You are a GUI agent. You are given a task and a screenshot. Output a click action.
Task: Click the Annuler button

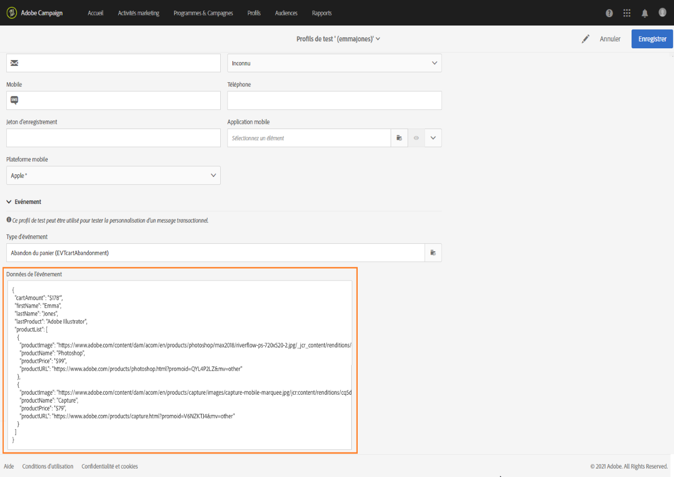[x=610, y=39]
